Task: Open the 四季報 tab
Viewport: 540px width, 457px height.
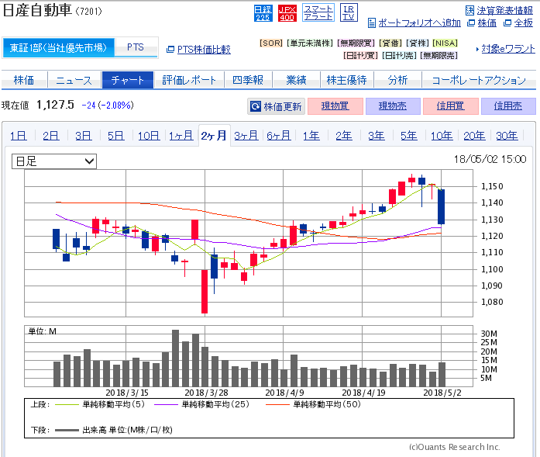Action: (248, 80)
